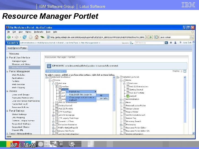Click the search scope icon next to Search

[131, 43]
